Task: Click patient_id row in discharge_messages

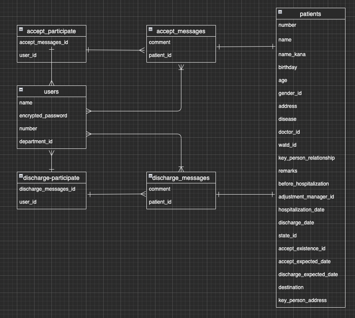Action: (x=160, y=202)
